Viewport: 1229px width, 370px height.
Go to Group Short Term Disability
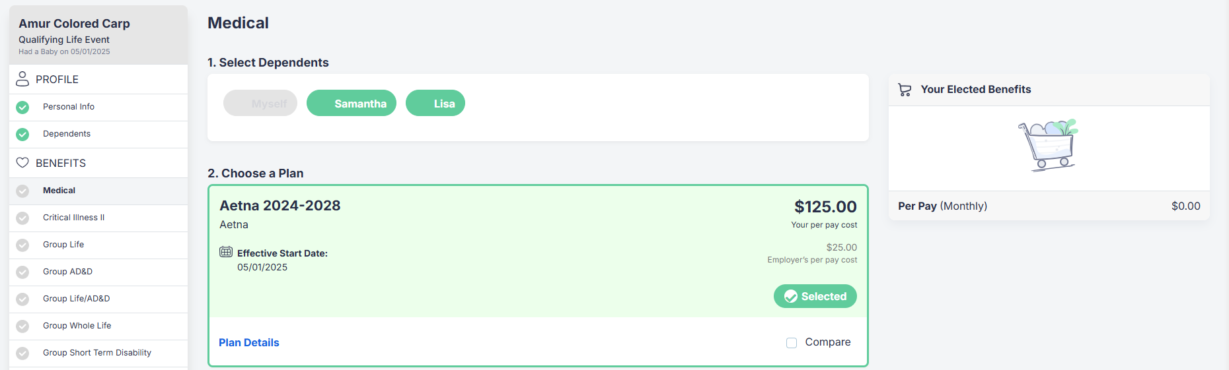[x=98, y=353]
